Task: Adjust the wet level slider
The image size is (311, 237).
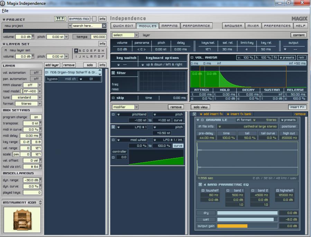Action: [x=247, y=219]
